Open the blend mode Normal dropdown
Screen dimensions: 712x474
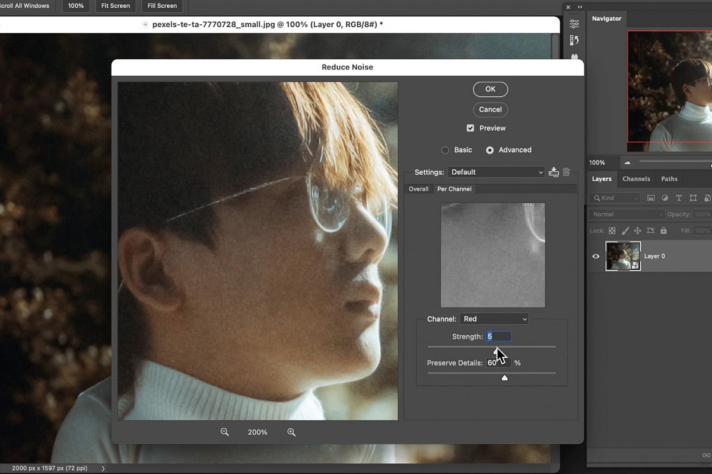click(x=628, y=214)
